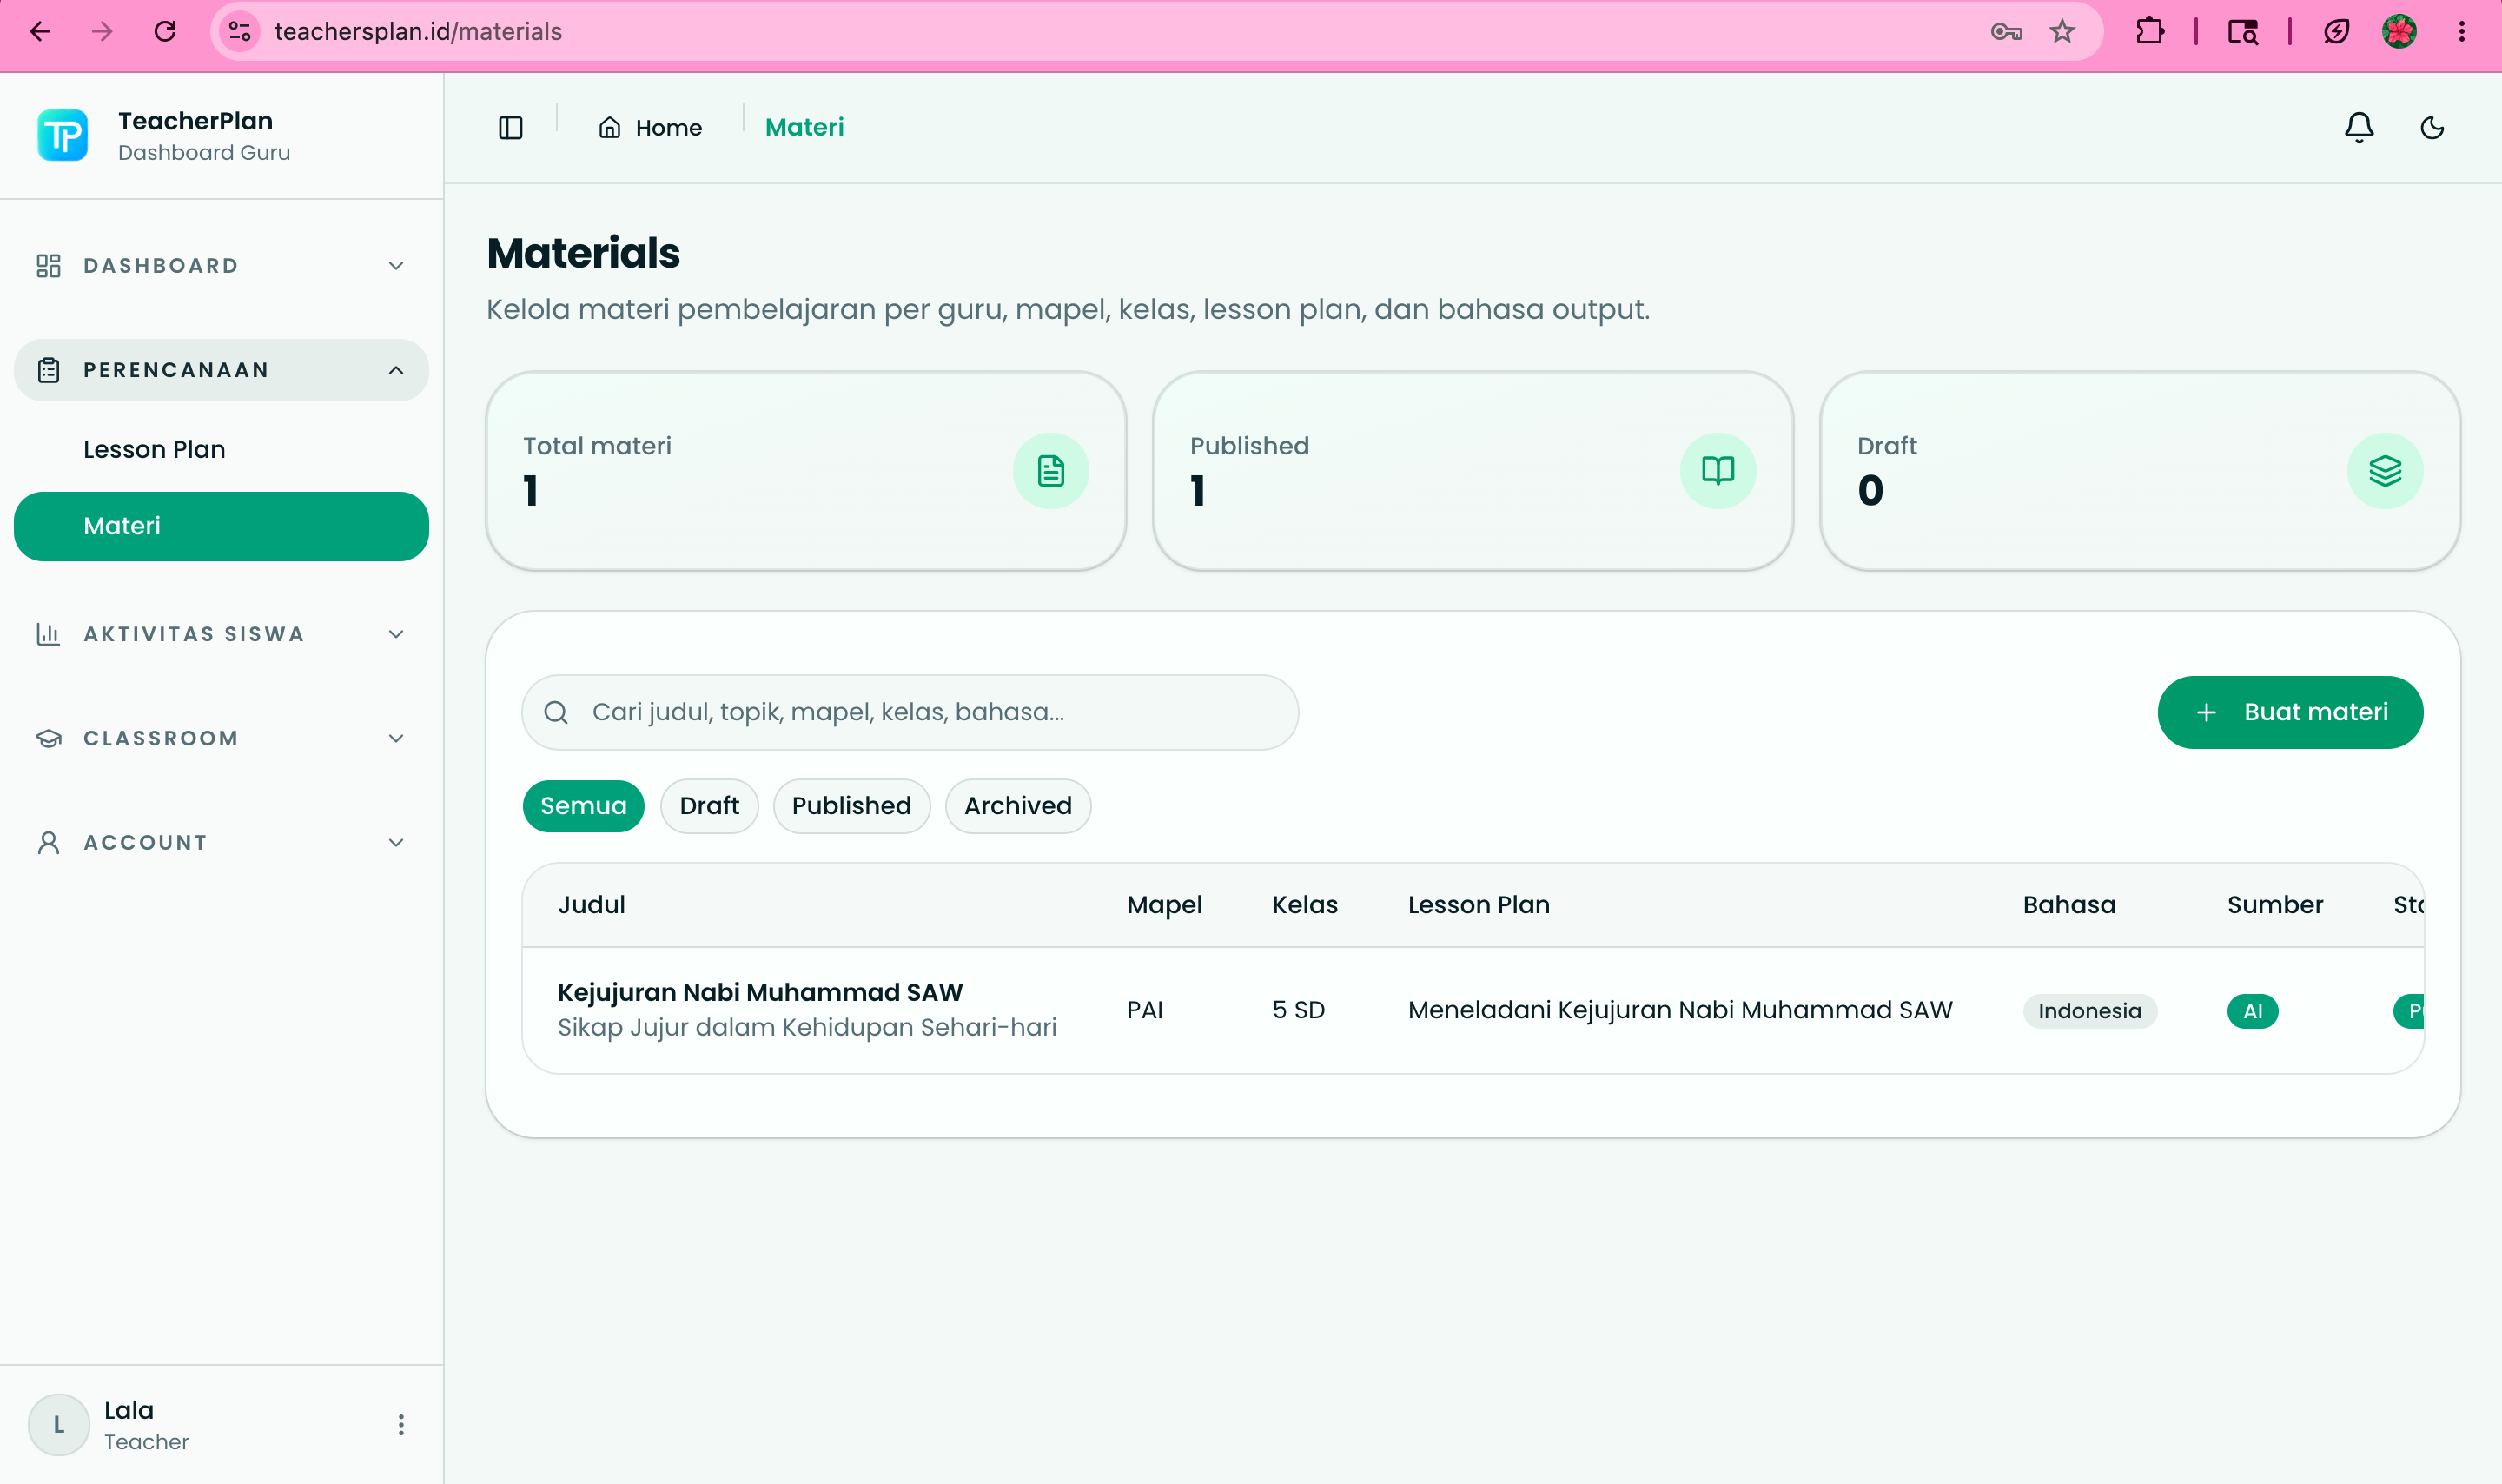Click the Published open-book icon
The image size is (2502, 1484).
click(1718, 471)
